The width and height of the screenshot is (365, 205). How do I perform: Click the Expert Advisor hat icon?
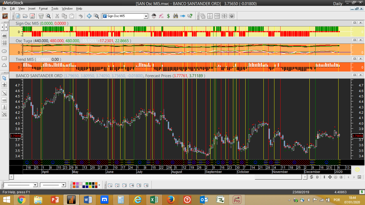coord(154,16)
